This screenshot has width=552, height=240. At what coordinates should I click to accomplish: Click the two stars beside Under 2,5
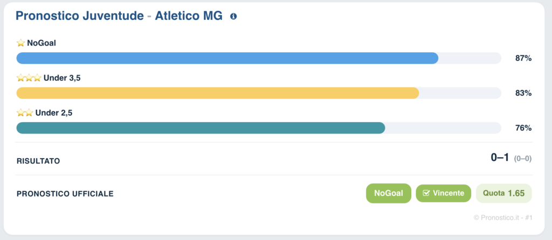point(25,113)
